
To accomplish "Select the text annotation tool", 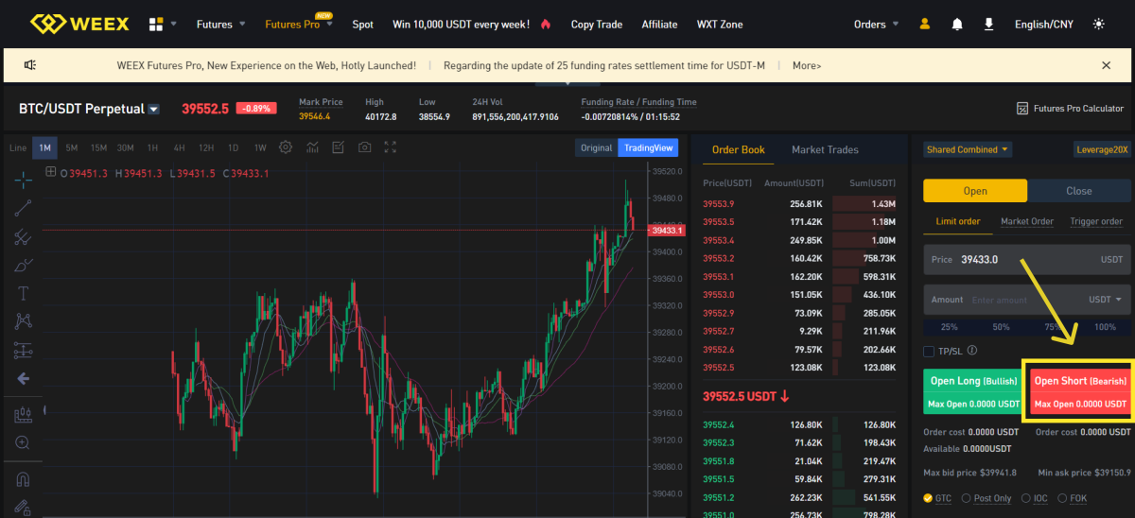I will point(24,293).
